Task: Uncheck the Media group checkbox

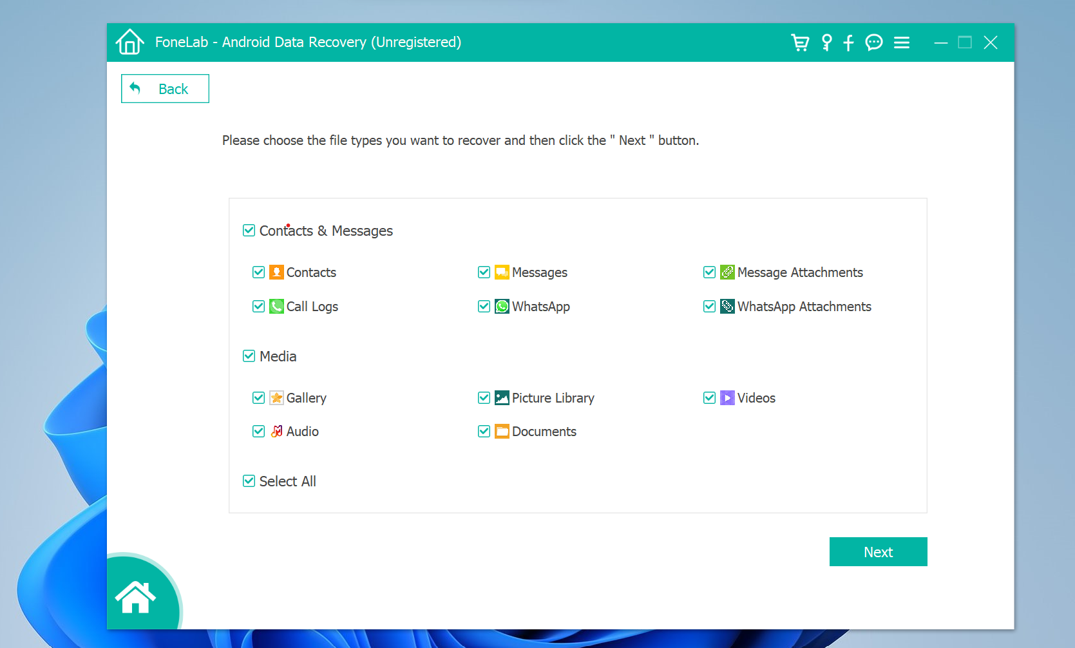Action: 249,356
